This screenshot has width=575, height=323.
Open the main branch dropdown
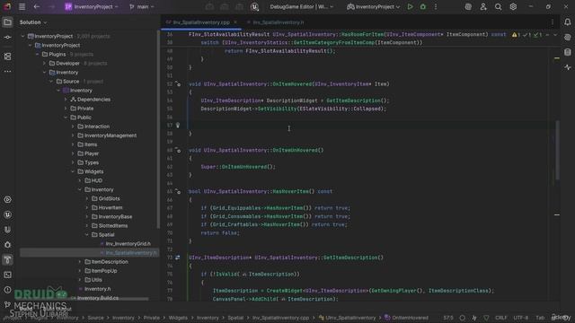pyautogui.click(x=142, y=6)
